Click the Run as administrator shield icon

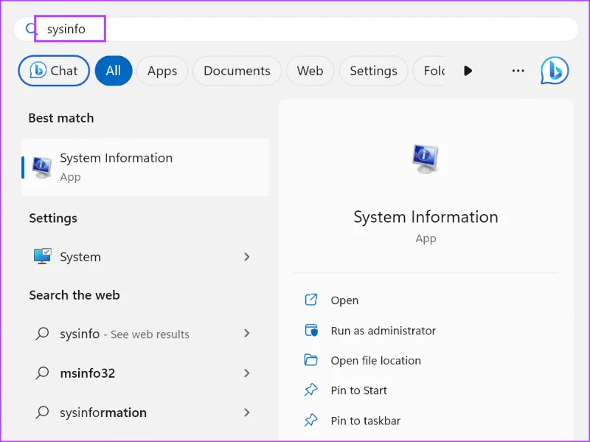(311, 330)
